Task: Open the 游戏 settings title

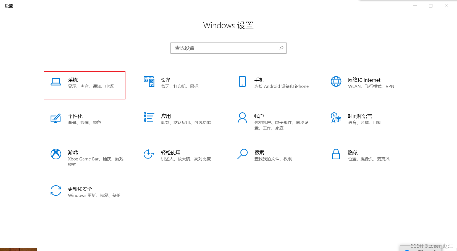Action: click(73, 153)
